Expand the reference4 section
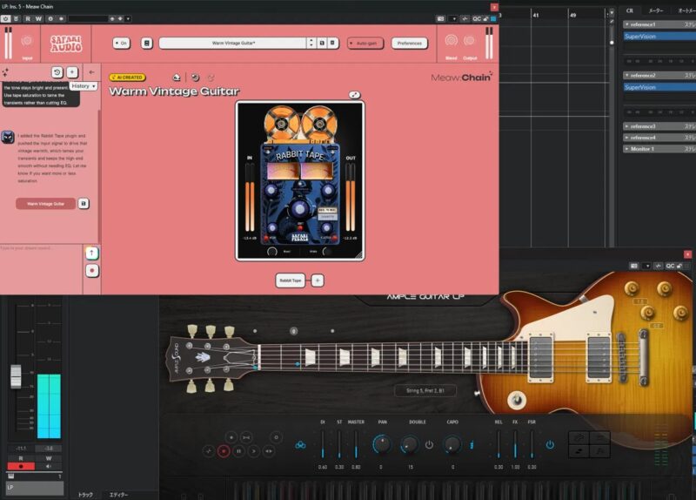The height and width of the screenshot is (500, 696). tap(626, 138)
